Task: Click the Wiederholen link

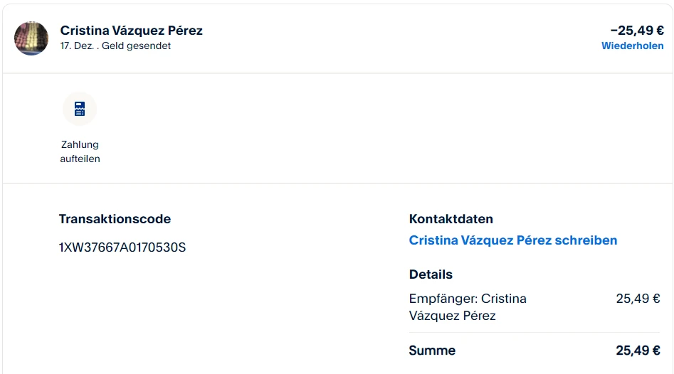Action: pyautogui.click(x=632, y=46)
